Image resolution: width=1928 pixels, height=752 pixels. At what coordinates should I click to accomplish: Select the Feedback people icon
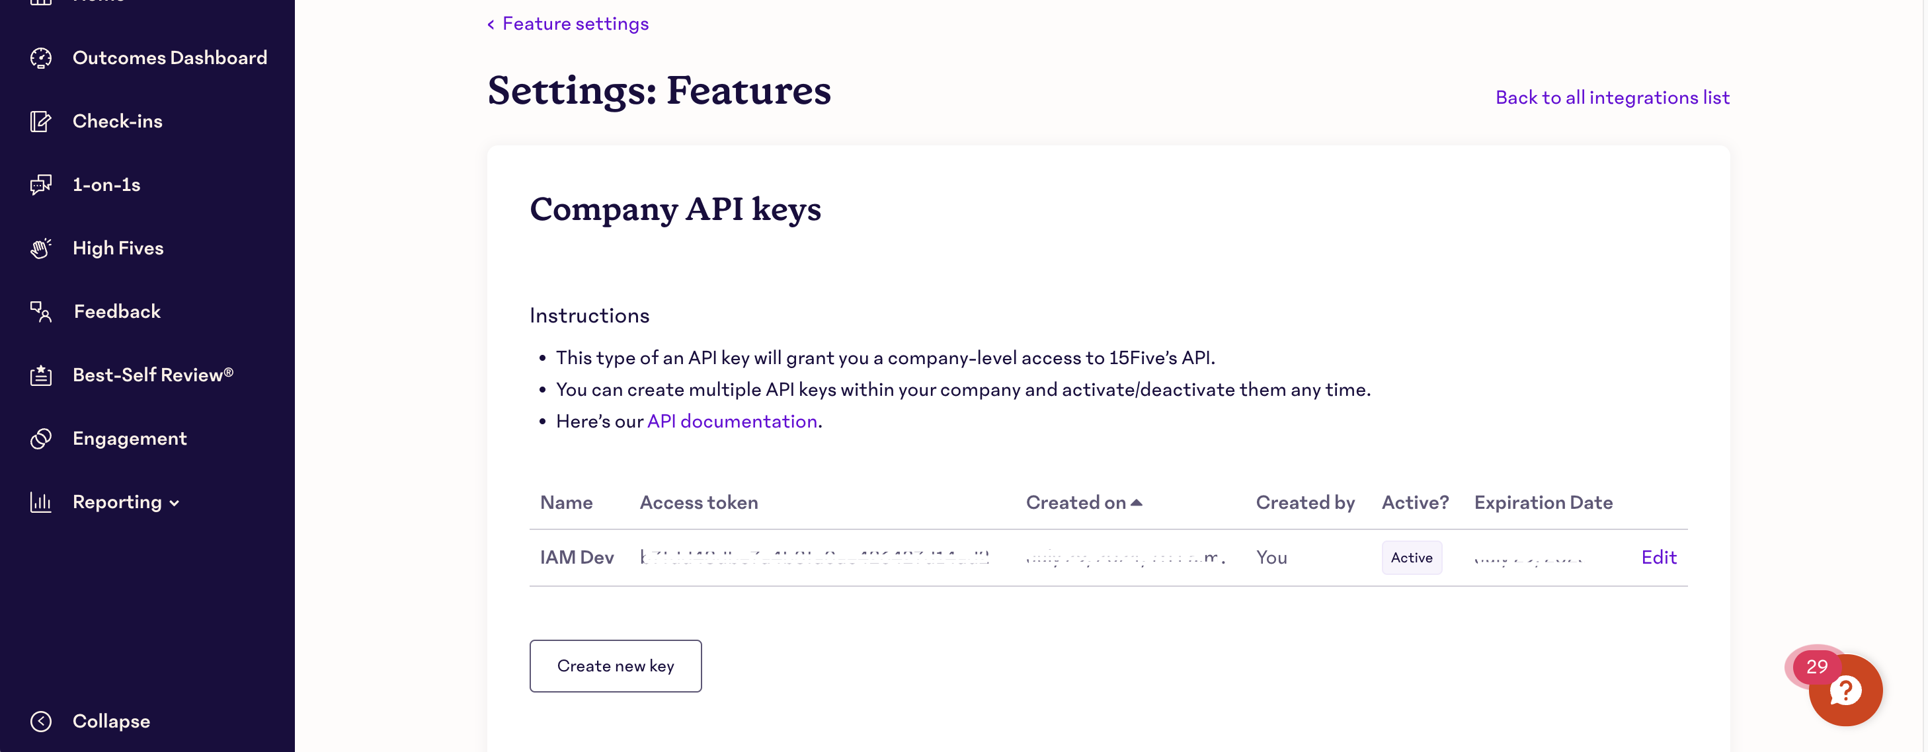click(40, 311)
